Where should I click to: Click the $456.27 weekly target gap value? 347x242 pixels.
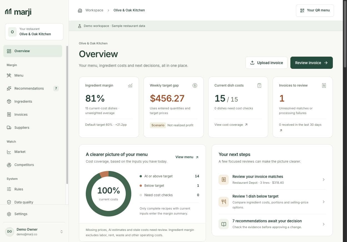pos(167,99)
